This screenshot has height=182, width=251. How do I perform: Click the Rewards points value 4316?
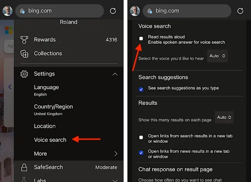point(112,40)
